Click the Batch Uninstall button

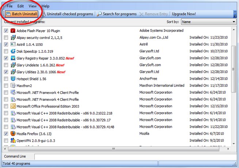tap(22, 14)
